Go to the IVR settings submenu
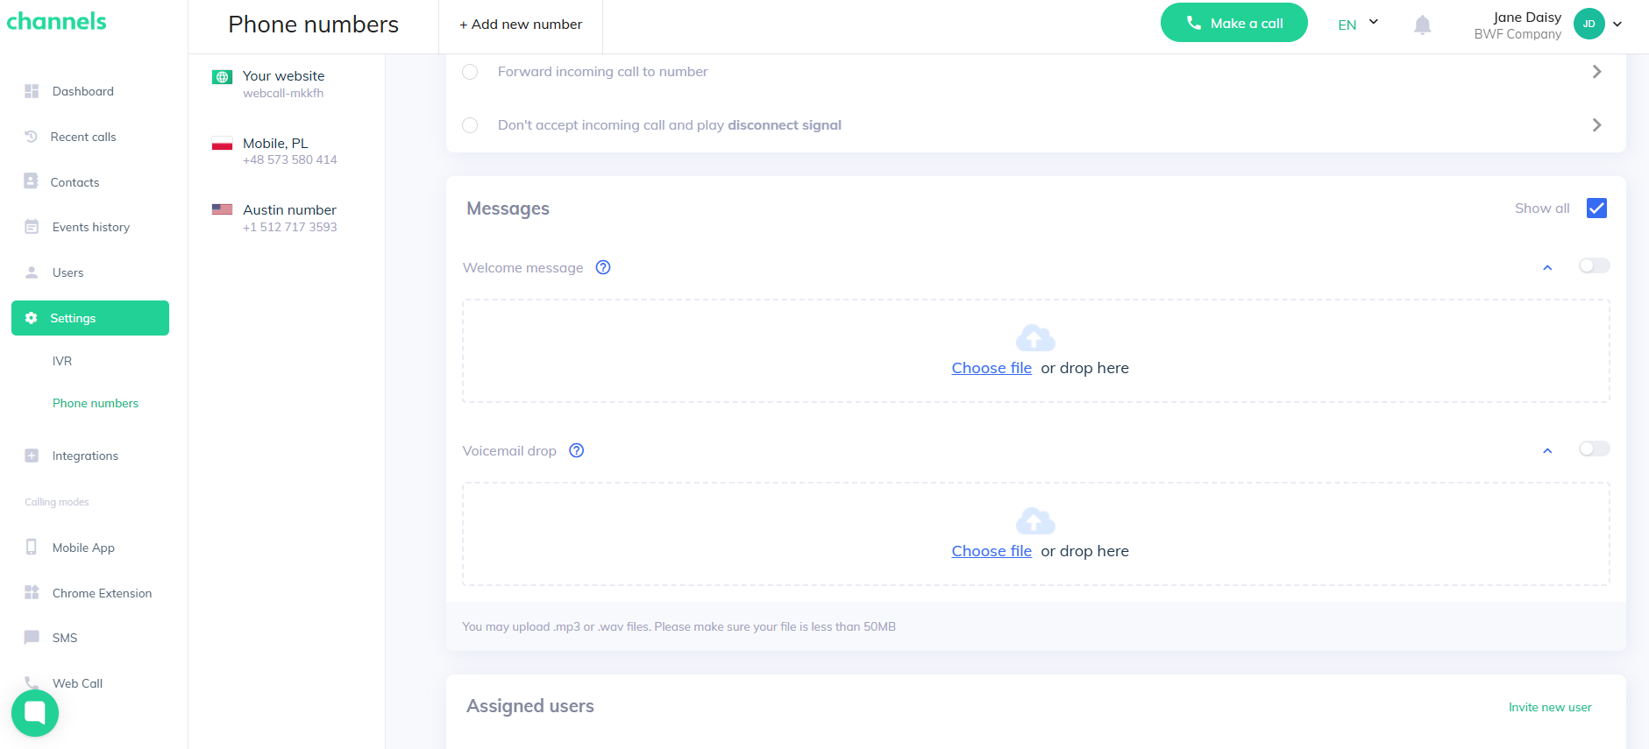Image resolution: width=1649 pixels, height=749 pixels. coord(62,361)
